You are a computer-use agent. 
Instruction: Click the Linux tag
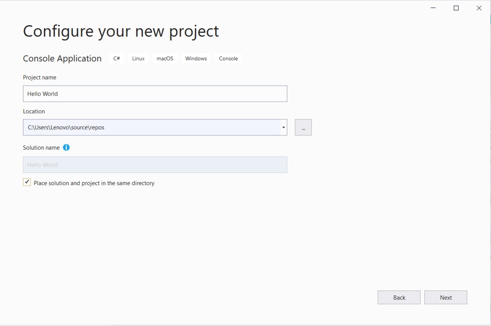pyautogui.click(x=138, y=59)
